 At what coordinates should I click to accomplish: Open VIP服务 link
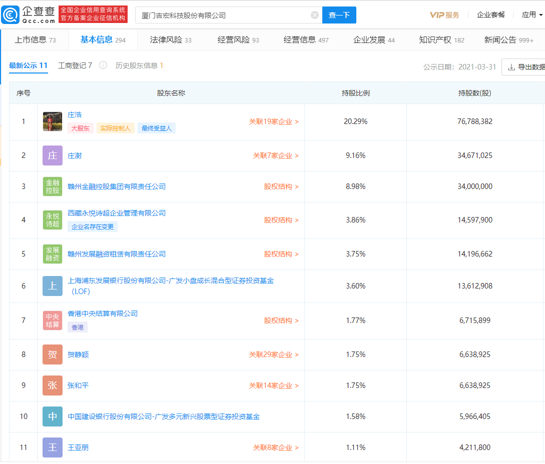click(444, 15)
